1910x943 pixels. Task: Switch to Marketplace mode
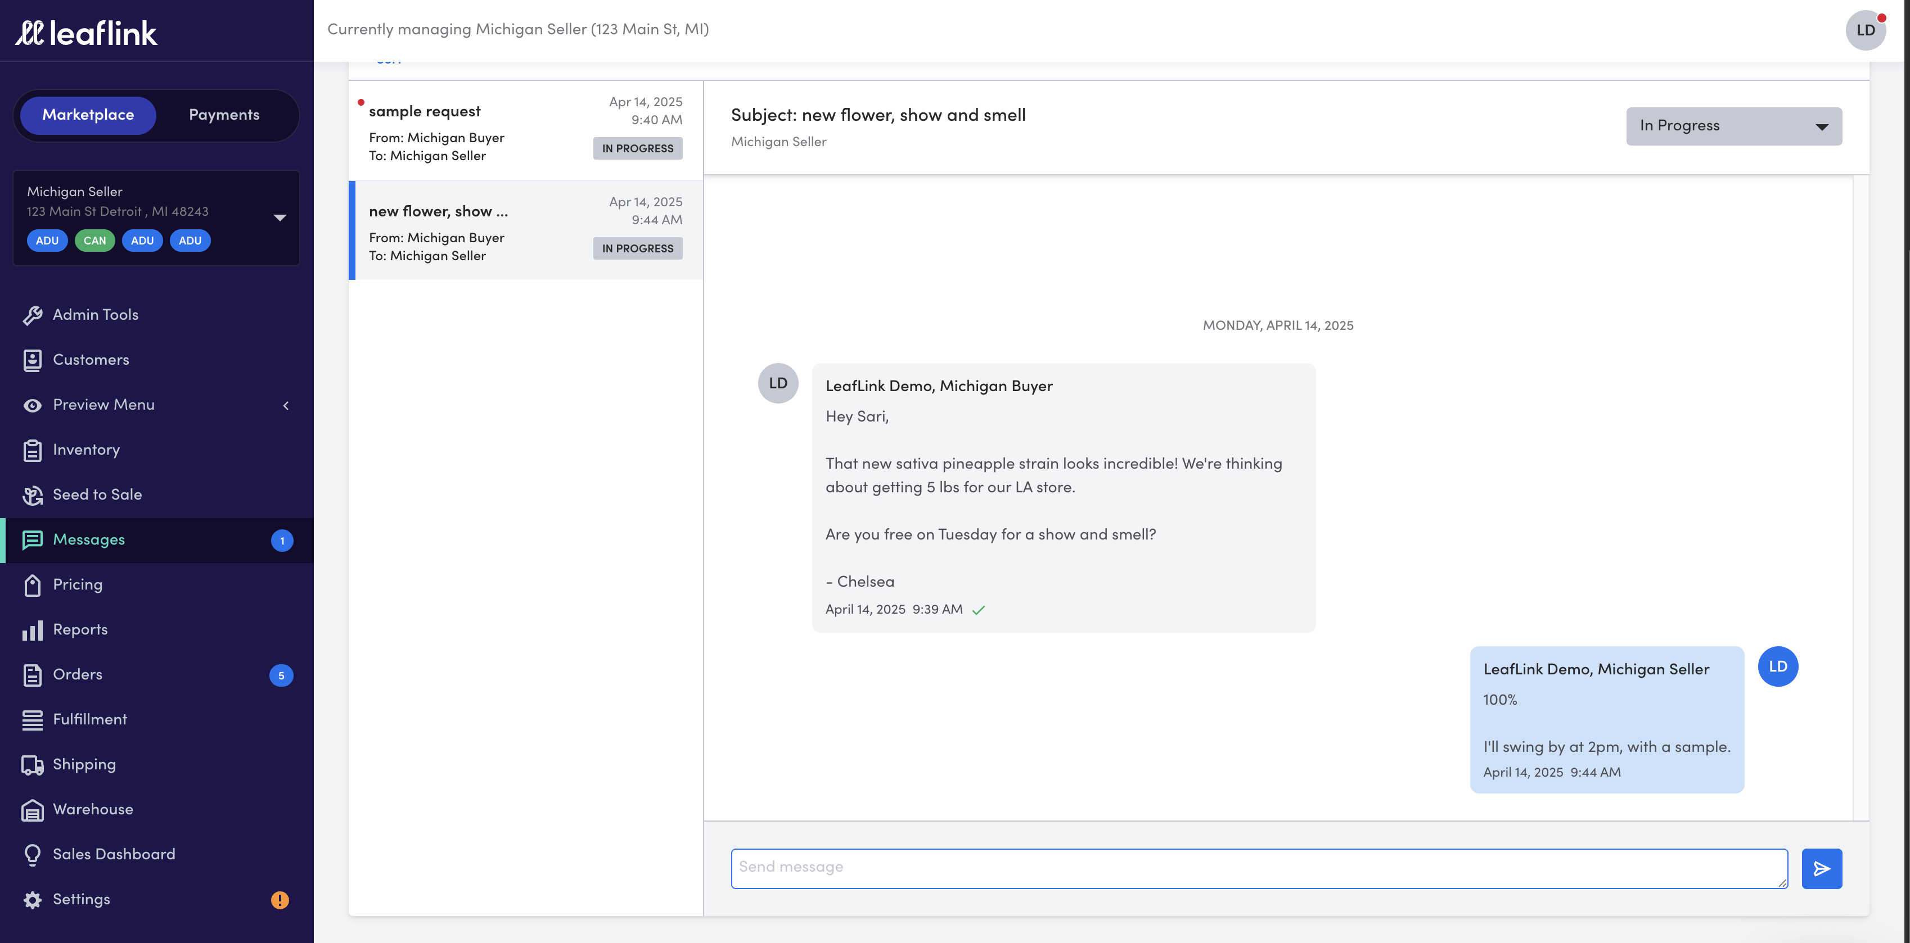(x=88, y=115)
